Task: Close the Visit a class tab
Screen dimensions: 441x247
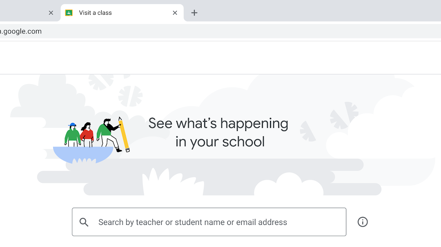Action: 175,13
